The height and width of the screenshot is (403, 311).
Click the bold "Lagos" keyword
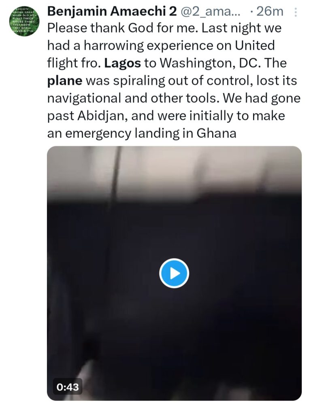click(121, 63)
